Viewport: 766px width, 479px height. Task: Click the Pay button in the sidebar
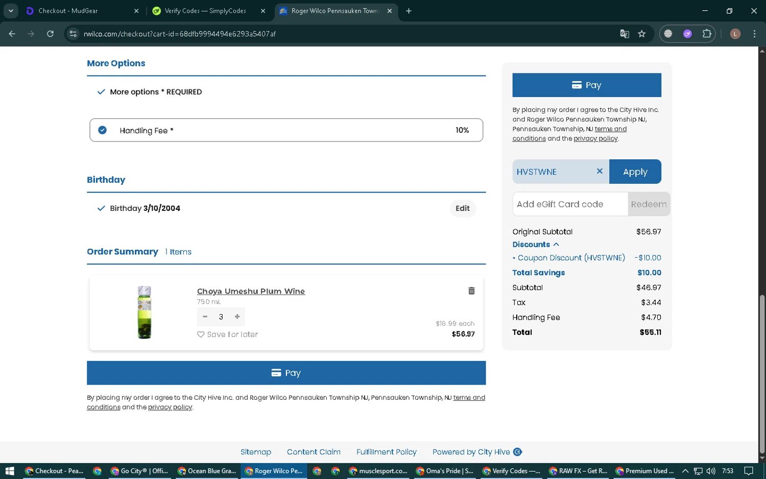coord(587,85)
